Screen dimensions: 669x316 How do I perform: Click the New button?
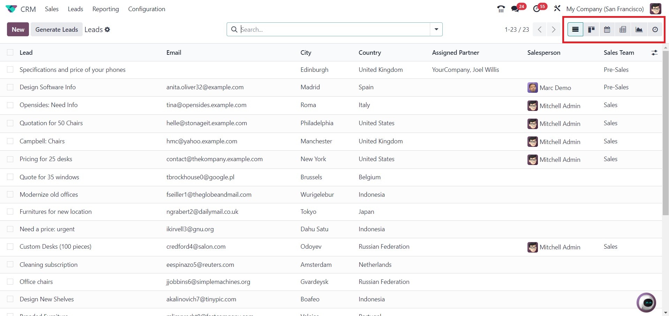[18, 30]
